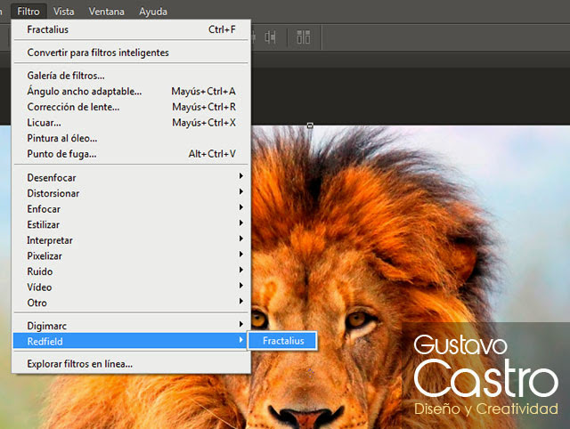Expand the Vídeo submenu
Image resolution: width=570 pixels, height=429 pixels.
tap(131, 287)
